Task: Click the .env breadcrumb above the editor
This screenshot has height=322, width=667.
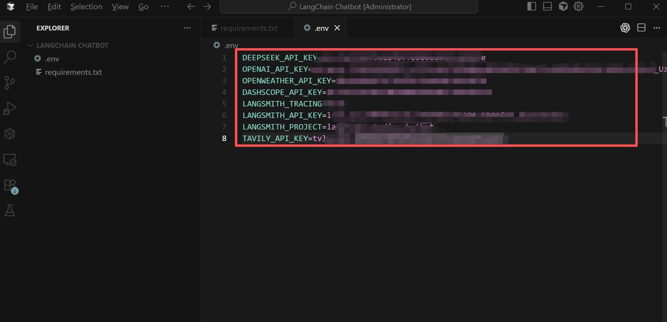Action: pos(231,45)
